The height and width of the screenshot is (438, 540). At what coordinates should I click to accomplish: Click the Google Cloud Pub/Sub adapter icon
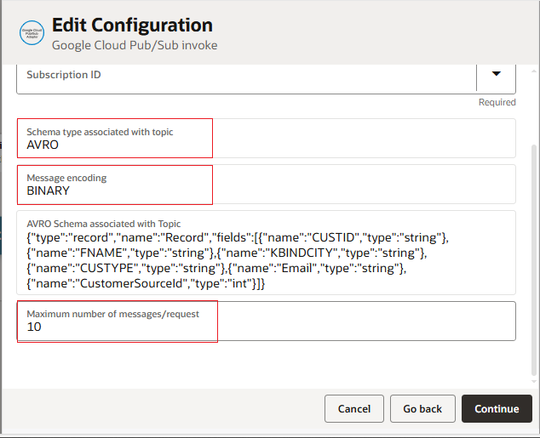tap(32, 33)
